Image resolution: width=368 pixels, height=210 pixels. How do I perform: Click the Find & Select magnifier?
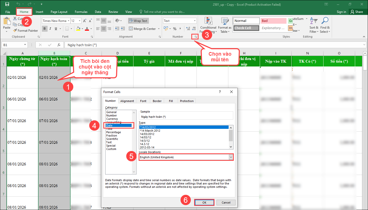point(325,21)
